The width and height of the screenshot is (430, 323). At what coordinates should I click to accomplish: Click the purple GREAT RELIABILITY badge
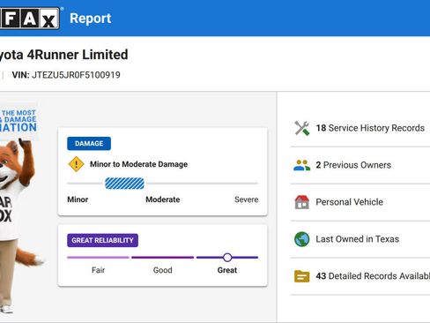[x=102, y=240]
